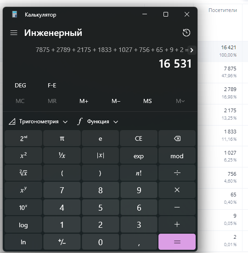Screen dimensions: 248x253
Task: Click the digit 3 key
Action: 139,224
